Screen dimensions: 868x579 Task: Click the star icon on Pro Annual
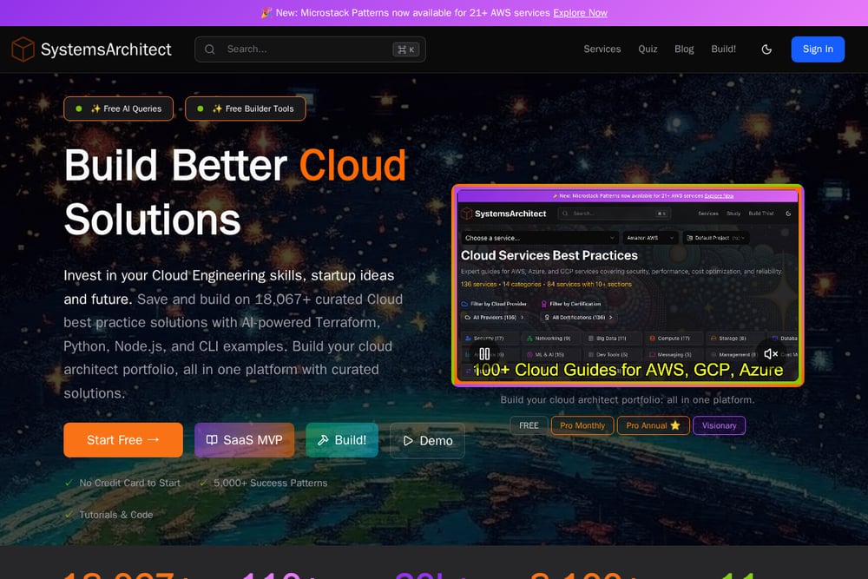tap(674, 425)
